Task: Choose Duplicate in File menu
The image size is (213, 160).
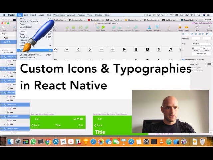Action: pos(24,37)
